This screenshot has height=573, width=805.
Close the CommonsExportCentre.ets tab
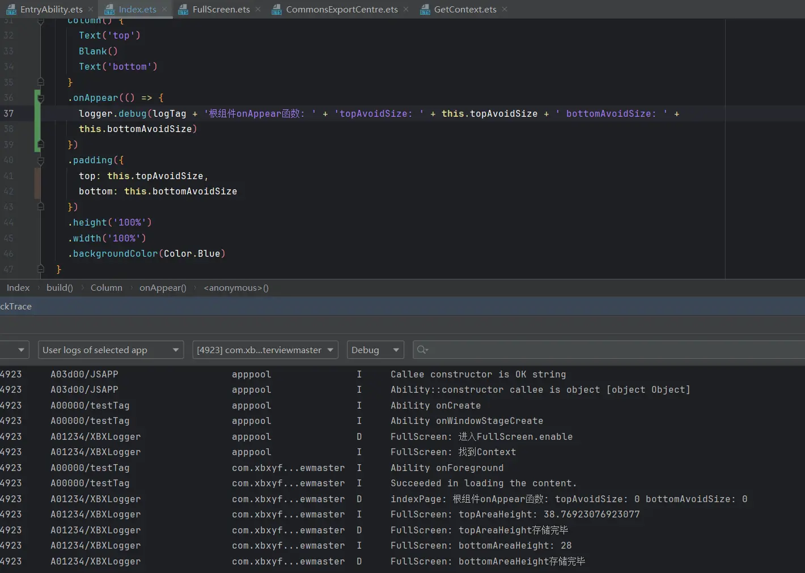tap(406, 9)
